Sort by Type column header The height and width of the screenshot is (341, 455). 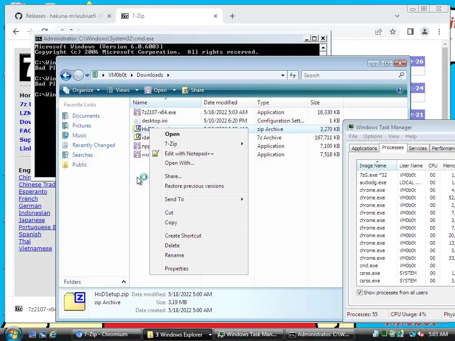[x=281, y=103]
